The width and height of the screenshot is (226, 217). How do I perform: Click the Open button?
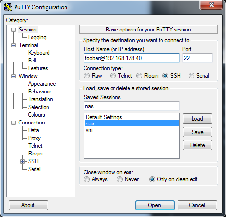tap(155, 205)
